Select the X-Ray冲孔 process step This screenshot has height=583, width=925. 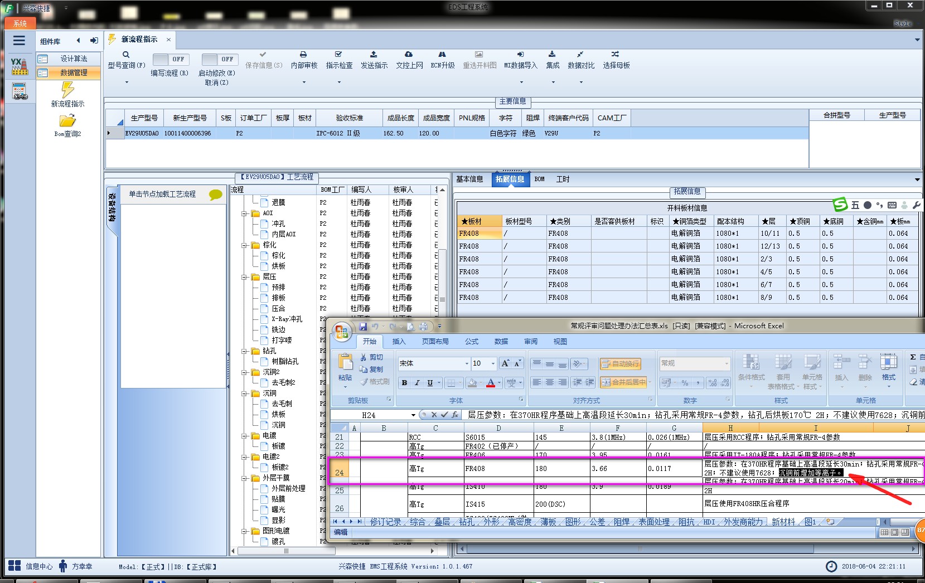287,319
